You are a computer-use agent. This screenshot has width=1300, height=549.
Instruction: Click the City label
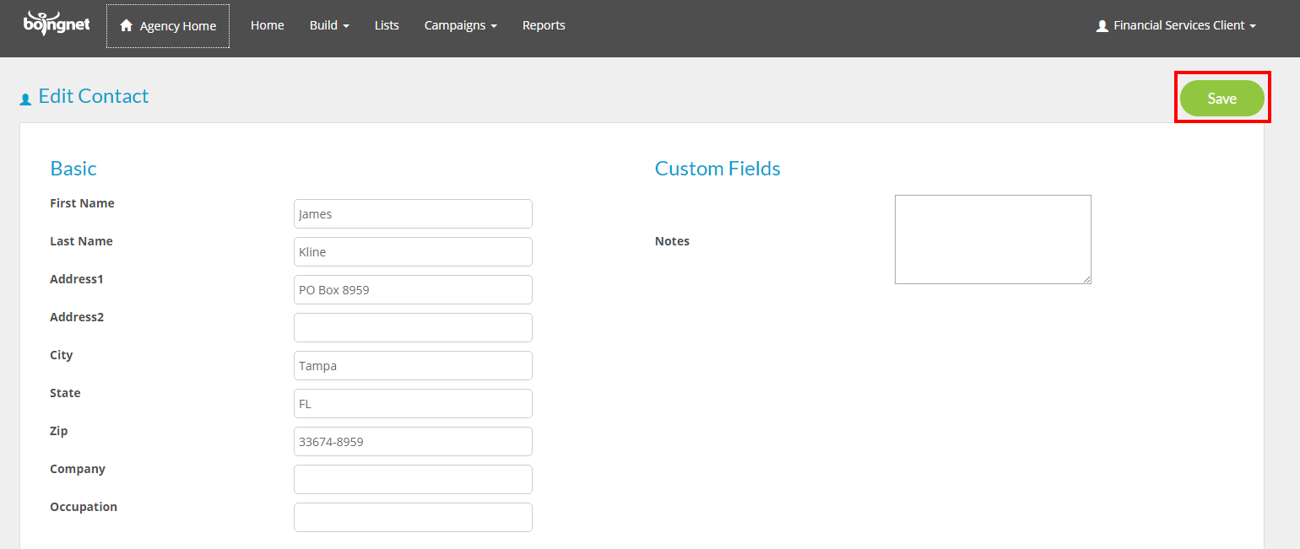pyautogui.click(x=62, y=355)
